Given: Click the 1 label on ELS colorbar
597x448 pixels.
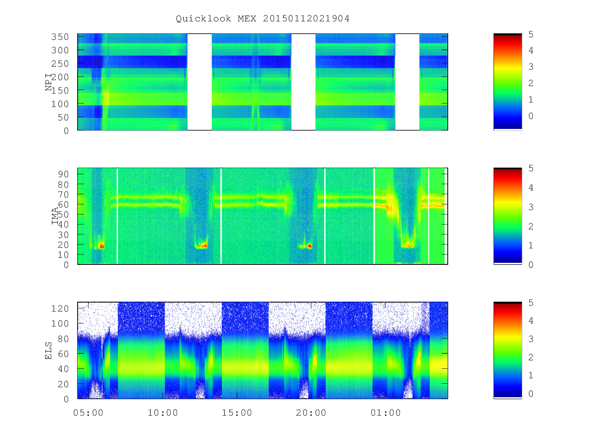Looking at the screenshot, I should coord(531,375).
